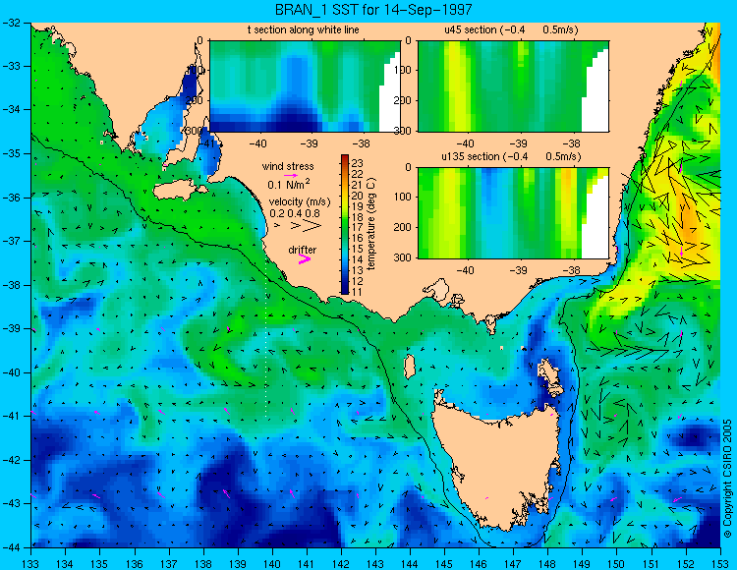This screenshot has width=737, height=570.
Task: Select the 'temperature (deg C)' color bar label
Action: pos(371,224)
